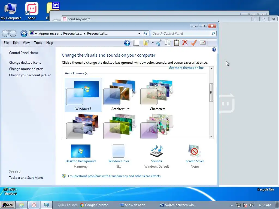The height and width of the screenshot is (209, 279).
Task: Open the Tools menu
Action: pos(38,43)
